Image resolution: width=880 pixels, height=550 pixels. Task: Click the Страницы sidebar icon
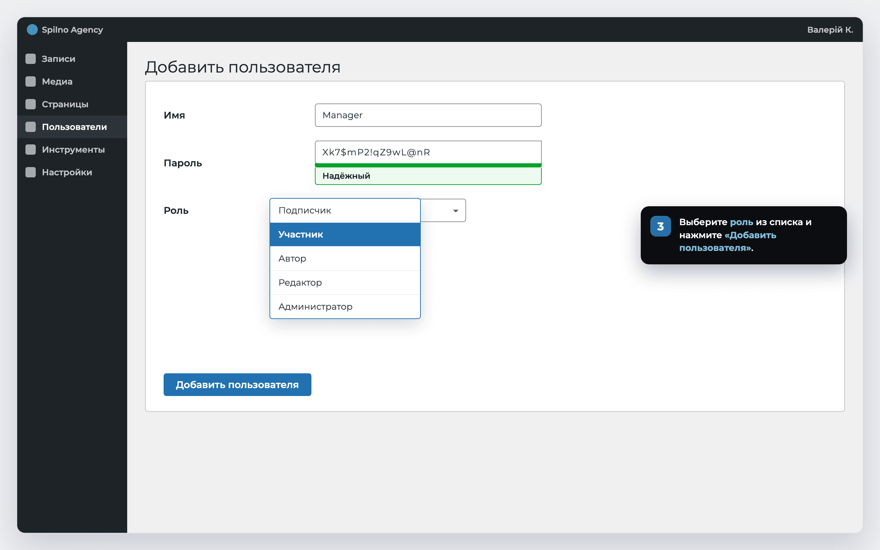(31, 104)
